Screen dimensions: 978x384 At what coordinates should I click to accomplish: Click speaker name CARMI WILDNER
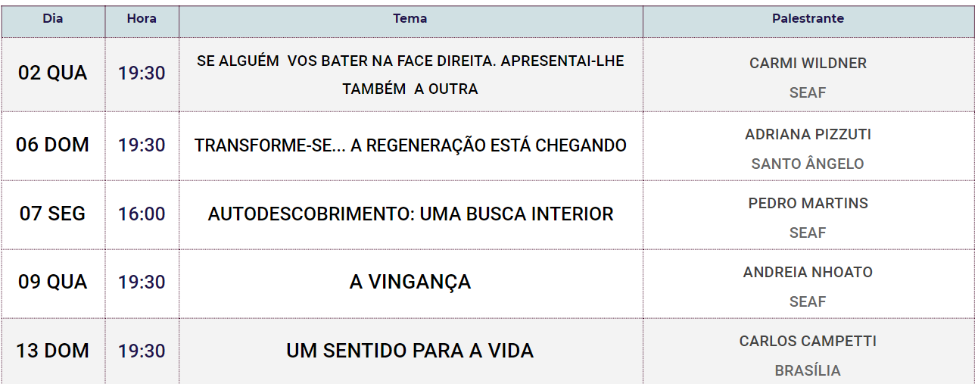tap(808, 63)
